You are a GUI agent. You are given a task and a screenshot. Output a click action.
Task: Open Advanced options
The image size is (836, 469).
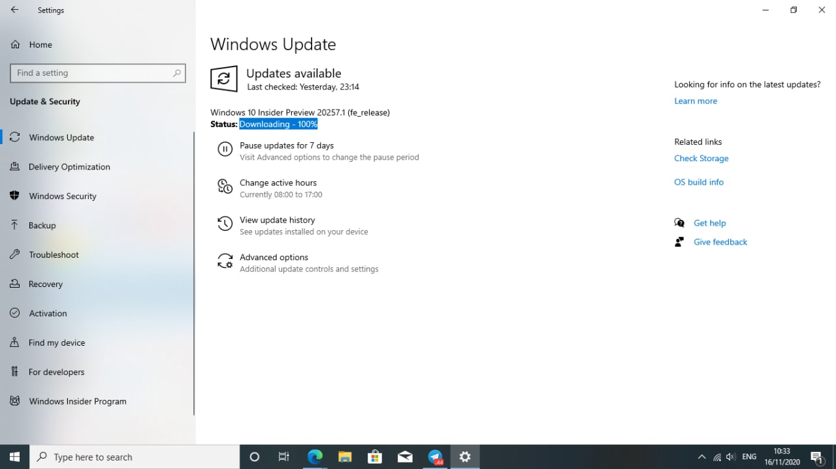click(274, 257)
